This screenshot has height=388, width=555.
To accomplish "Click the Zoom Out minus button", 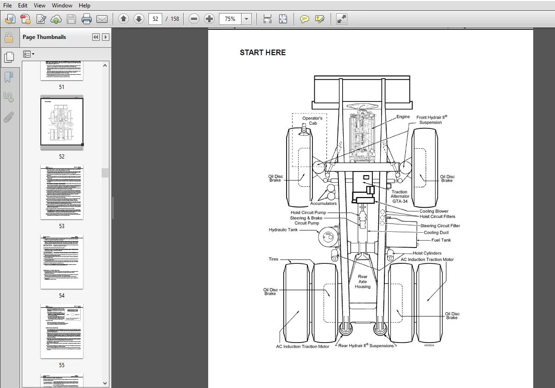I will (194, 19).
